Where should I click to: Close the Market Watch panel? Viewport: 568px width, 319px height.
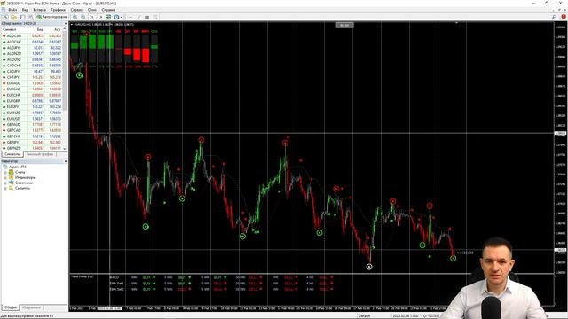66,24
